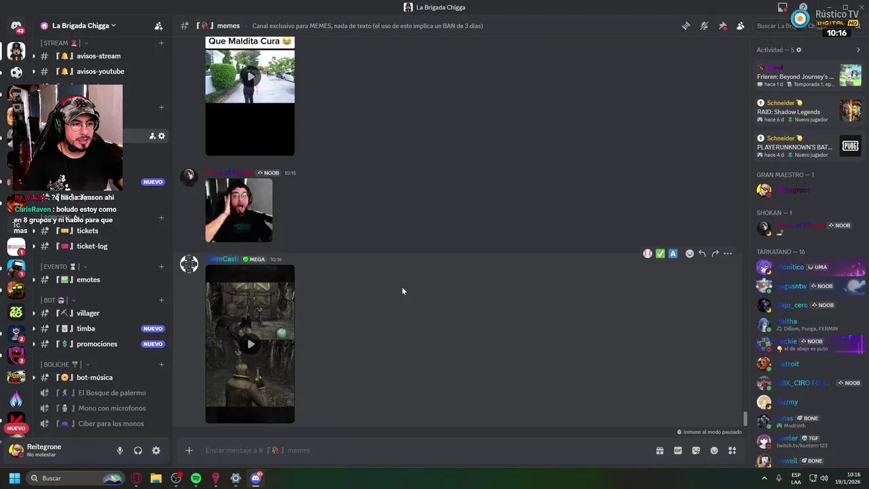
Task: Click invite people icon beside server name
Action: click(158, 26)
